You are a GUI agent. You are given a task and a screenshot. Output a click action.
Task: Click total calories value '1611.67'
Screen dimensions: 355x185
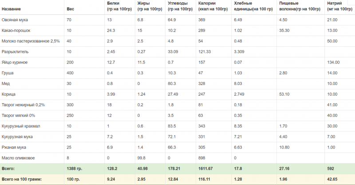click(205, 169)
